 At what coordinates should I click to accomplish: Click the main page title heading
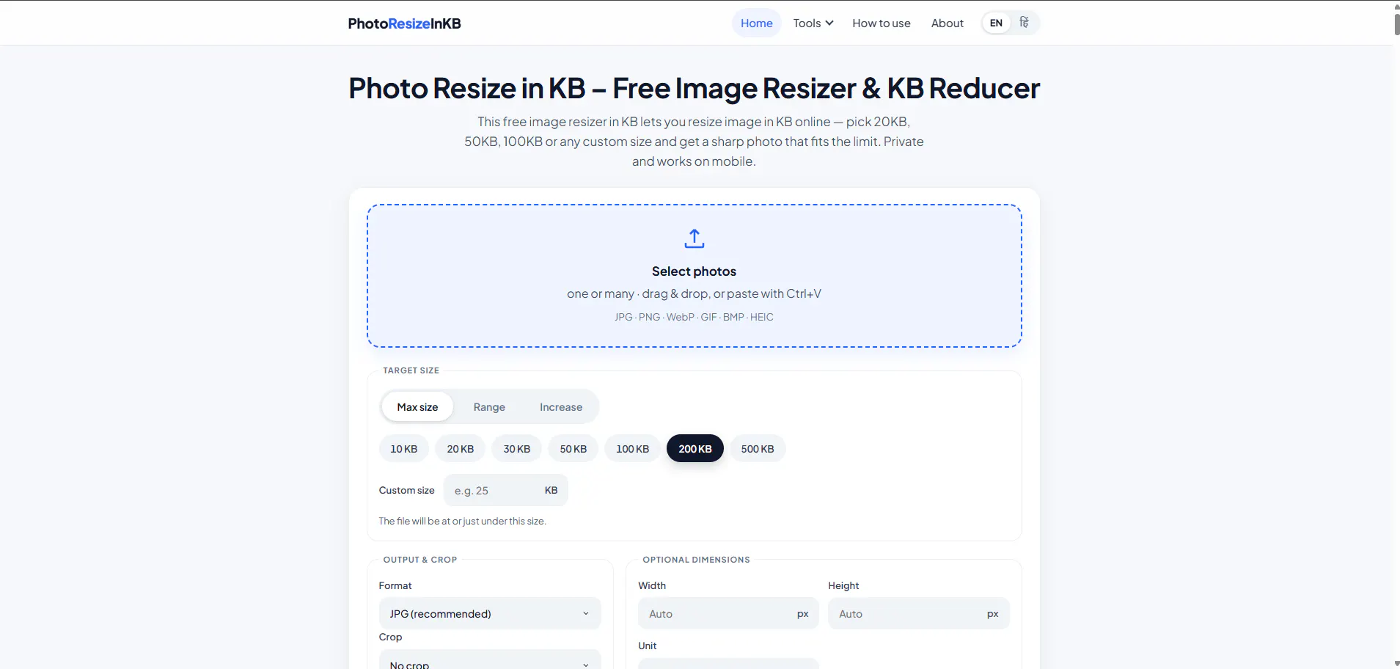click(x=694, y=88)
